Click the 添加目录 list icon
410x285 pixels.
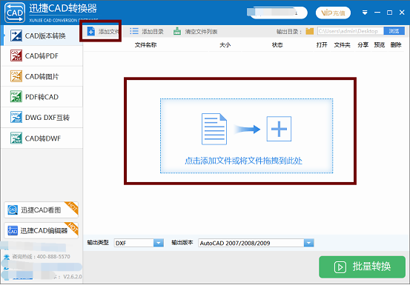(134, 32)
